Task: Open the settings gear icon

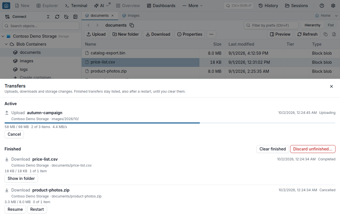Action: [x=333, y=6]
